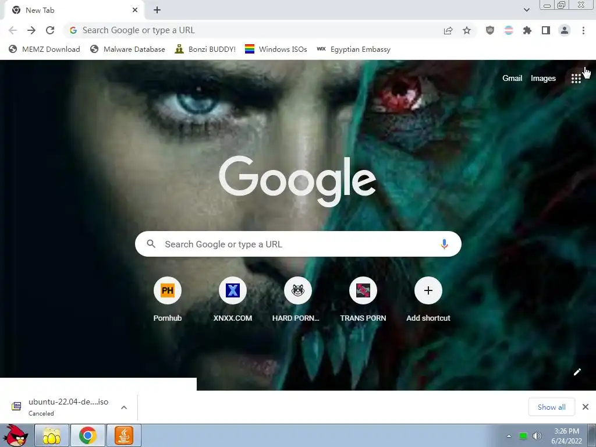Click the magnifier icon in search box
Viewport: 596px width, 447px height.
151,244
